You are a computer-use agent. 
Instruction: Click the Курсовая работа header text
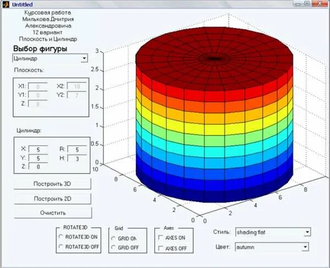click(48, 13)
